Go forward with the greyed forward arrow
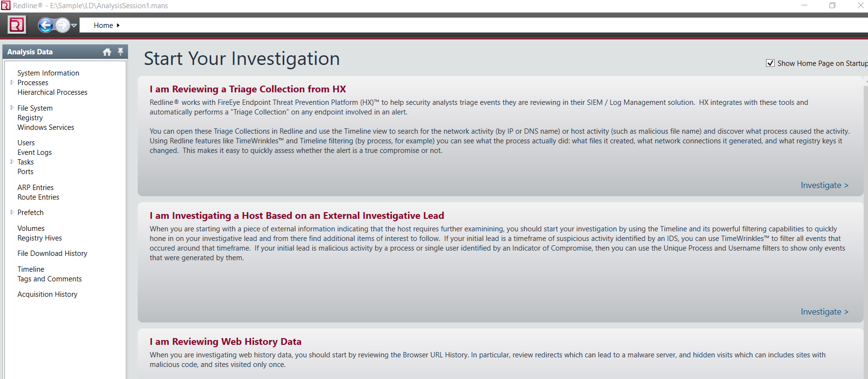 pos(63,25)
